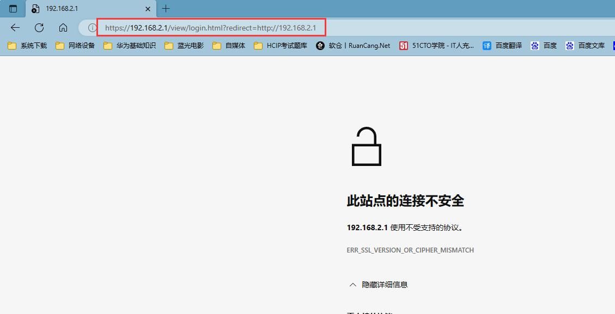Open a new tab with the plus button
This screenshot has height=314, width=615.
click(165, 9)
